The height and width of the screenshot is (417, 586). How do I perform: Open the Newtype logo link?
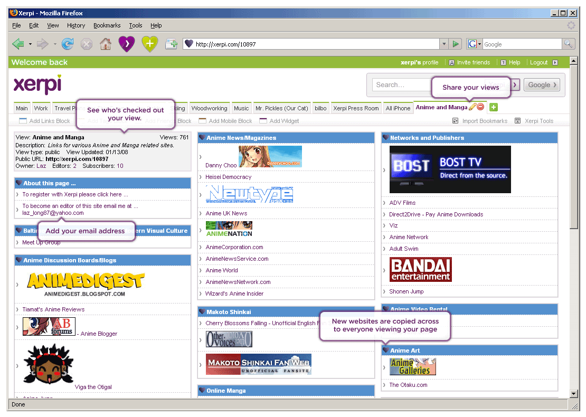[x=249, y=194]
